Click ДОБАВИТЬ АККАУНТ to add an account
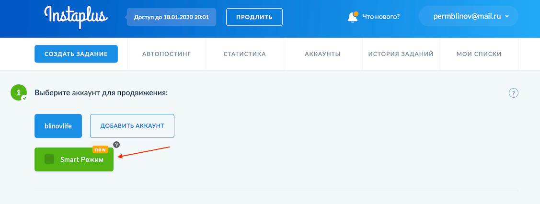This screenshot has height=204, width=540. (x=132, y=126)
